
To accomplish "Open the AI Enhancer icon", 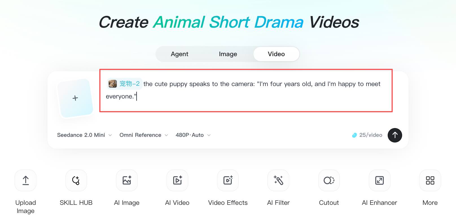I will [380, 180].
